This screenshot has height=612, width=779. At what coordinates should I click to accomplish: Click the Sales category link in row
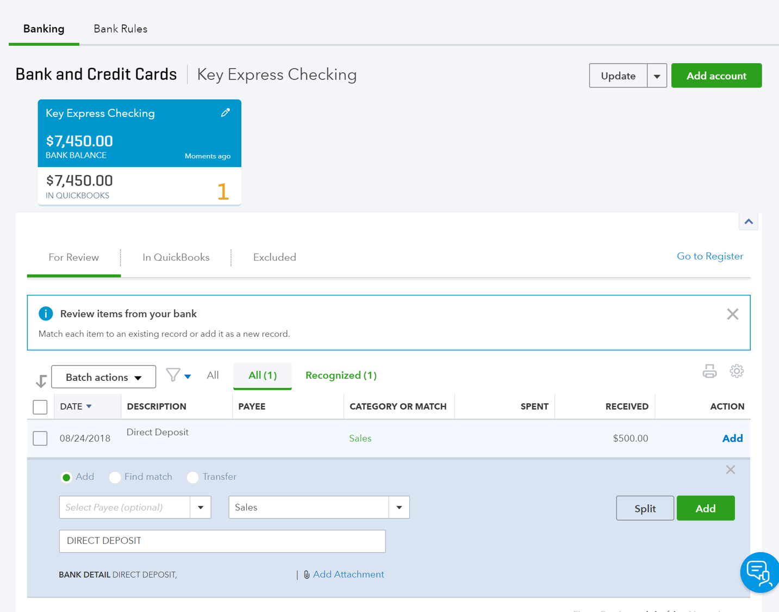(360, 438)
